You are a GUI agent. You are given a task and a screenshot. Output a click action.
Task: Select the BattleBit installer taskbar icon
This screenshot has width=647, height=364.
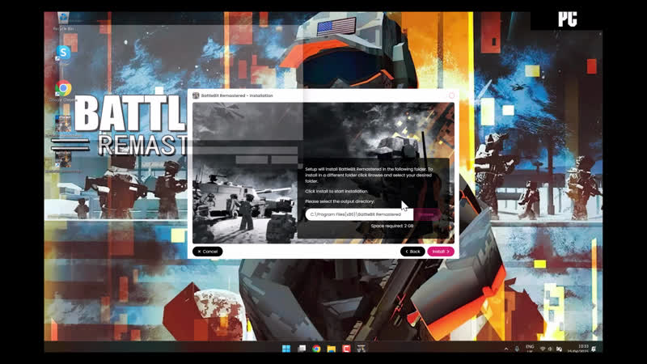point(361,349)
